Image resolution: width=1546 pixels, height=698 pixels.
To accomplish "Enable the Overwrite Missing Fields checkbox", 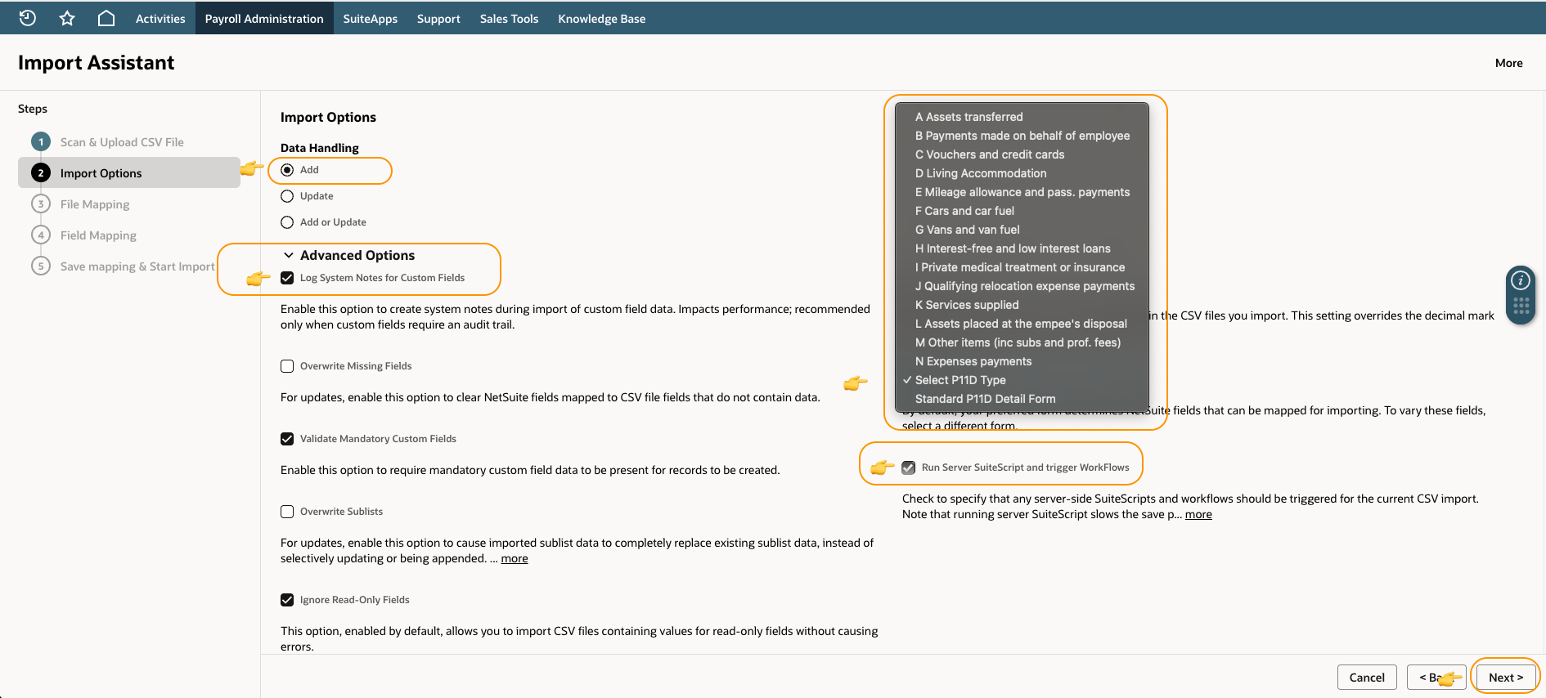I will click(287, 366).
